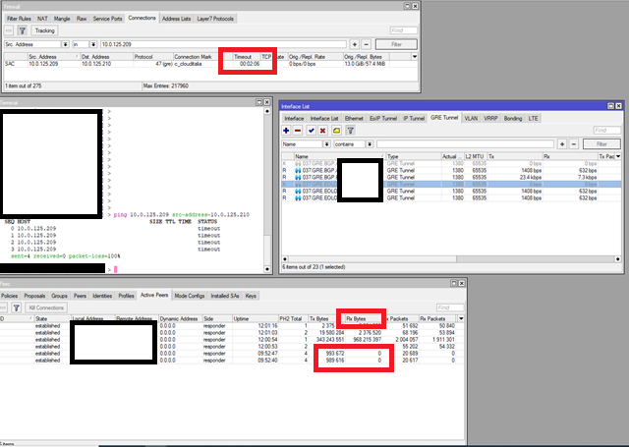
Task: Click the filter funnel icon in IPsec toolbar
Action: coord(17,307)
